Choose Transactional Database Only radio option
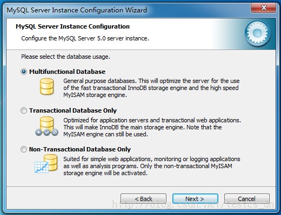The width and height of the screenshot is (281, 215). pos(24,110)
